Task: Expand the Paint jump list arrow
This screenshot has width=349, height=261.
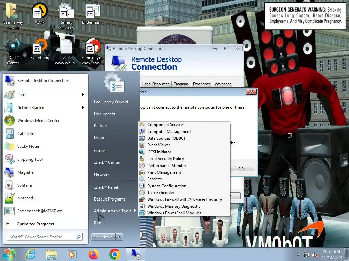Action: [83, 95]
